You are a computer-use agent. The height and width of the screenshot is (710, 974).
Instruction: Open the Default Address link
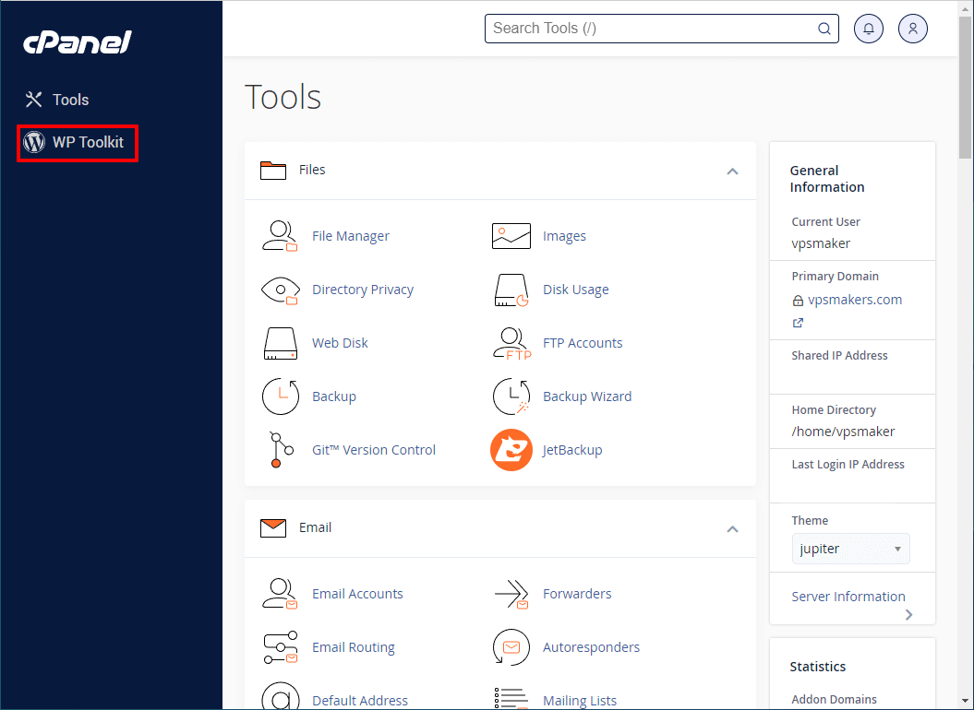pos(360,700)
